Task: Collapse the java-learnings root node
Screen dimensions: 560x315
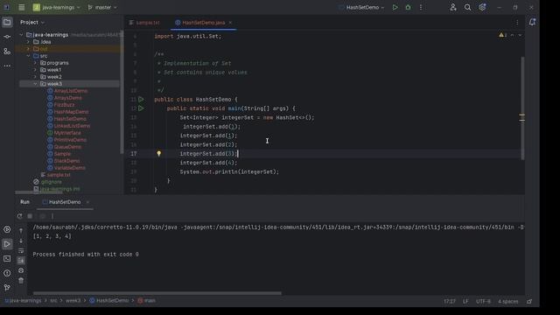Action: point(21,35)
